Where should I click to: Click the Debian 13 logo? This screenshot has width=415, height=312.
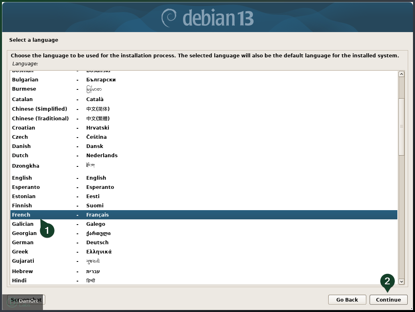point(207,16)
